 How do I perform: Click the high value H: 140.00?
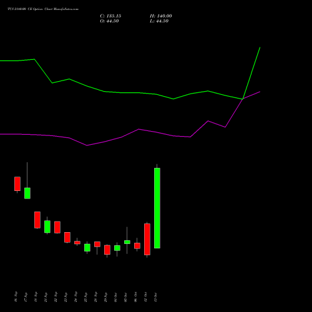160,16
